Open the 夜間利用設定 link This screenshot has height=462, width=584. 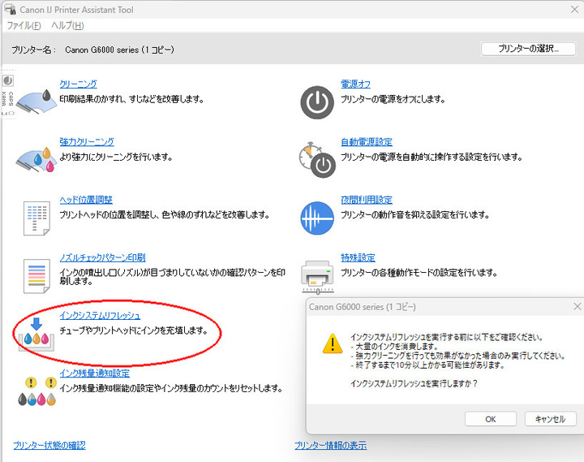[x=367, y=200]
